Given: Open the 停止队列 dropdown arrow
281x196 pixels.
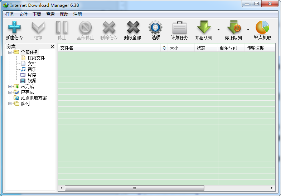Looking at the screenshot, I should coord(248,30).
